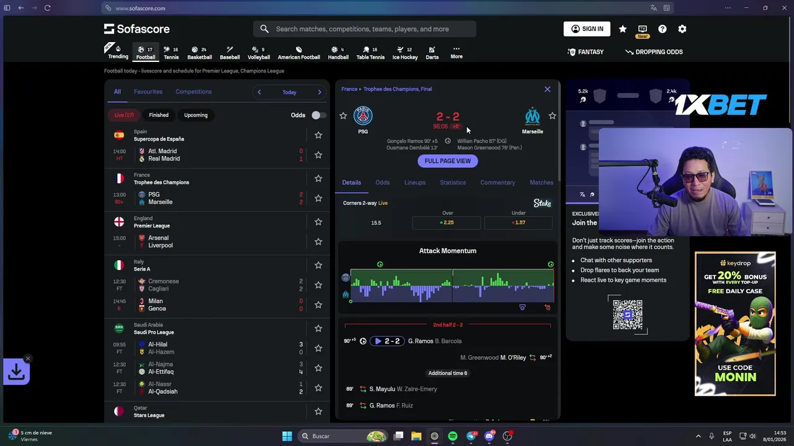The height and width of the screenshot is (446, 794).
Task: Star the Marseille team in match panel
Action: click(552, 116)
